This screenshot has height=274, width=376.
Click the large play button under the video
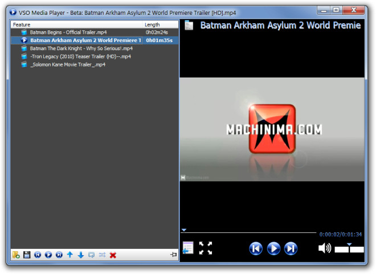pos(273,248)
